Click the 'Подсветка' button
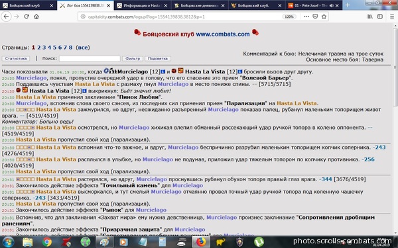 (158, 58)
